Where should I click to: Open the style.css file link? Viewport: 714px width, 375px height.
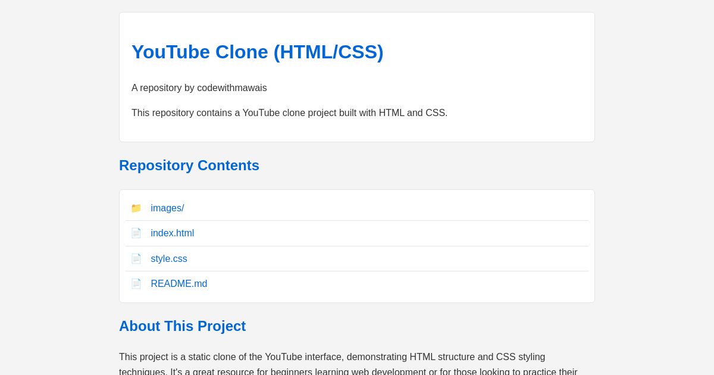(168, 258)
